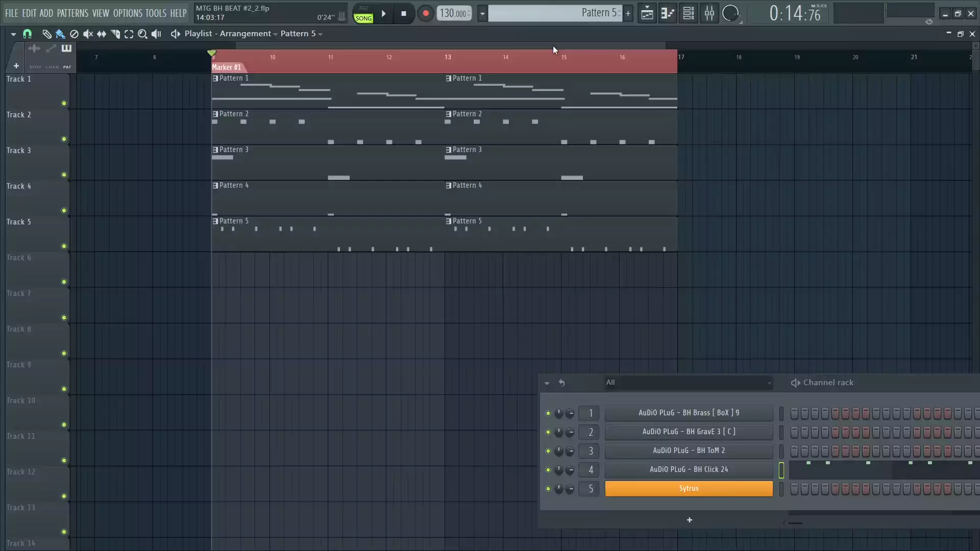This screenshot has width=980, height=551.
Task: Select the Mute tool in playlist toolbar
Action: coord(88,34)
